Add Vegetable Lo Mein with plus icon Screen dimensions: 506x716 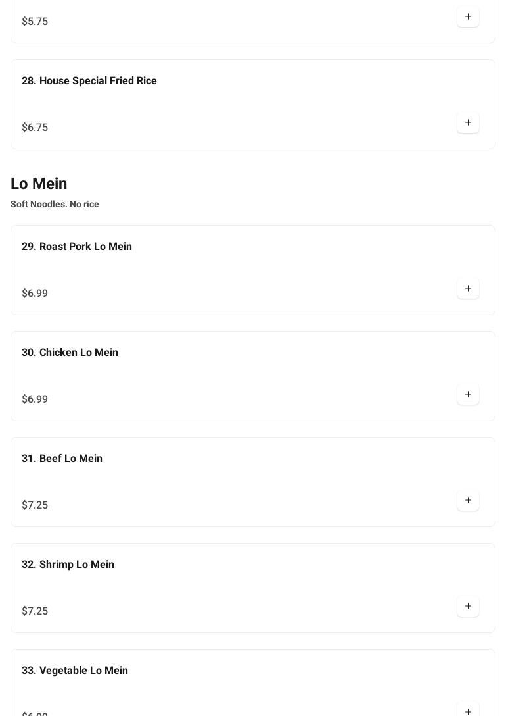(468, 711)
